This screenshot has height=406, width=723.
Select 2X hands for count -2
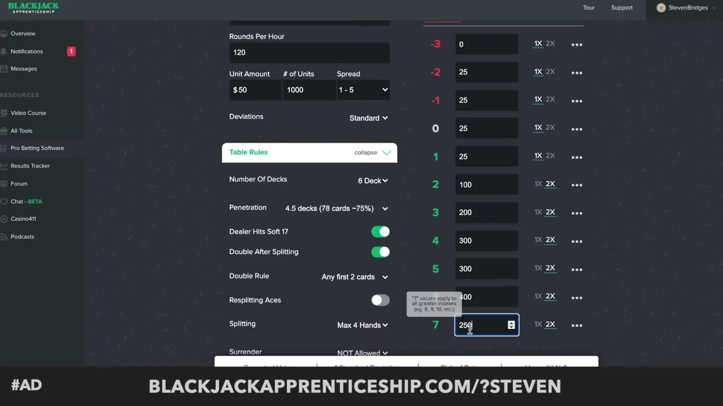click(x=550, y=72)
